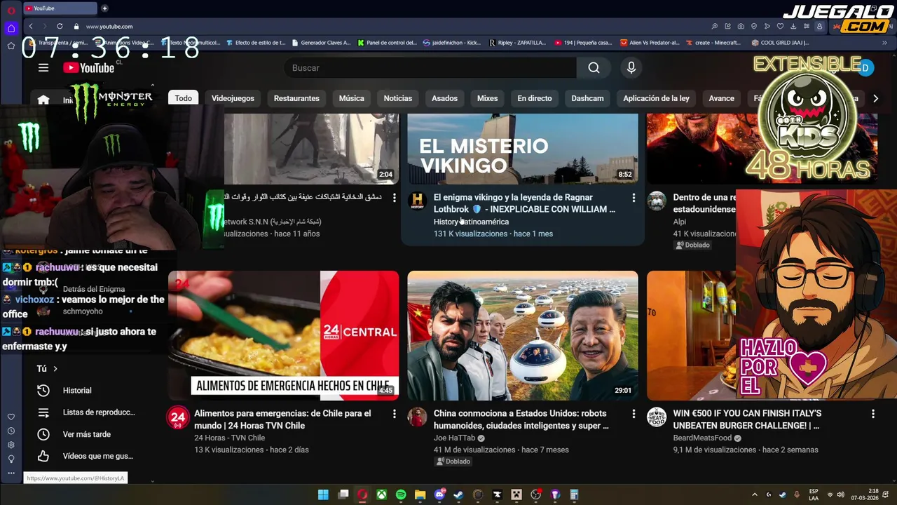Open '24 Horas - TVN Chile' channel name
This screenshot has height=505, width=897.
230,438
